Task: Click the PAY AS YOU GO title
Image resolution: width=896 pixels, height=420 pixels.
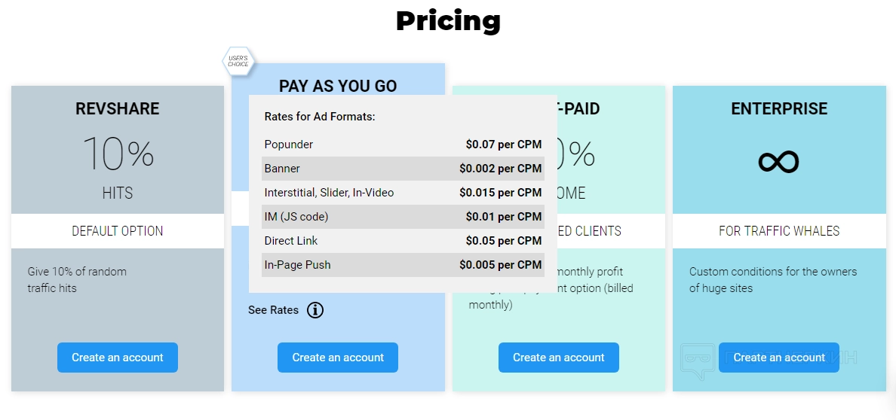Action: [338, 86]
